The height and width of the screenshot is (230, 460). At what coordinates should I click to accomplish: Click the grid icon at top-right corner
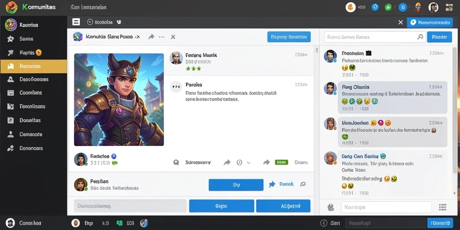pyautogui.click(x=449, y=7)
